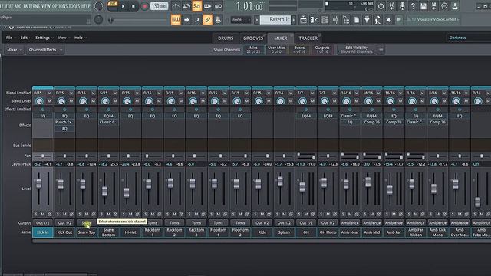Stop playback with the stop button
Viewport: 491px width, 276px height.
click(x=133, y=6)
